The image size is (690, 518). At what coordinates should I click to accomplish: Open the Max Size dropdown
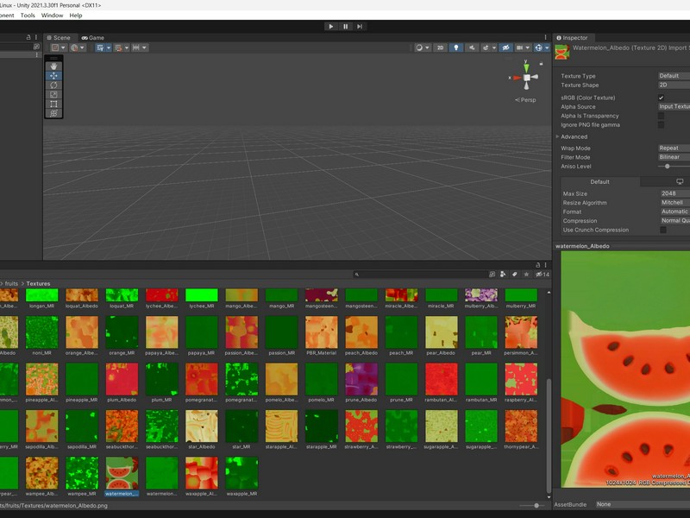(674, 193)
